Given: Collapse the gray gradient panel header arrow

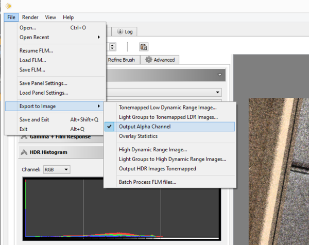Looking at the screenshot, I should pyautogui.click(x=220, y=75).
